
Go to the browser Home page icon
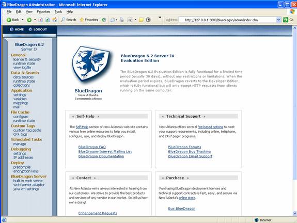pyautogui.click(x=55, y=20)
